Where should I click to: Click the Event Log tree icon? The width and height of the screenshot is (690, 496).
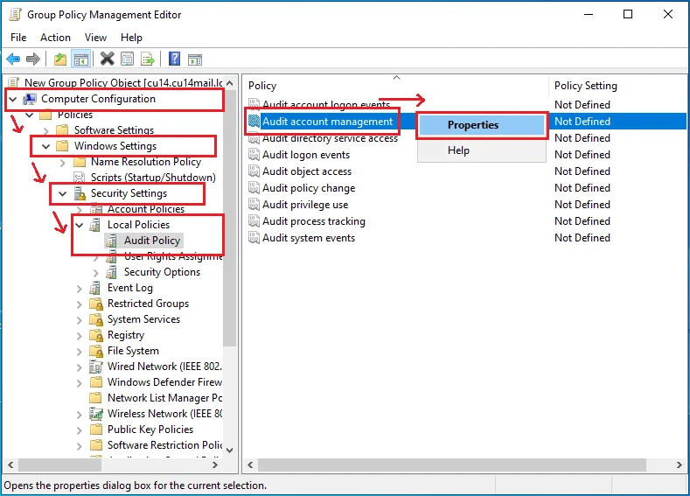pyautogui.click(x=94, y=288)
